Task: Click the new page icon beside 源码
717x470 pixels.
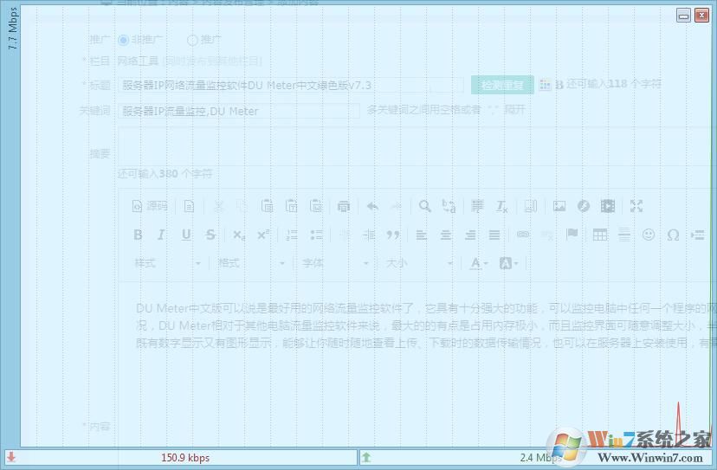Action: point(189,206)
